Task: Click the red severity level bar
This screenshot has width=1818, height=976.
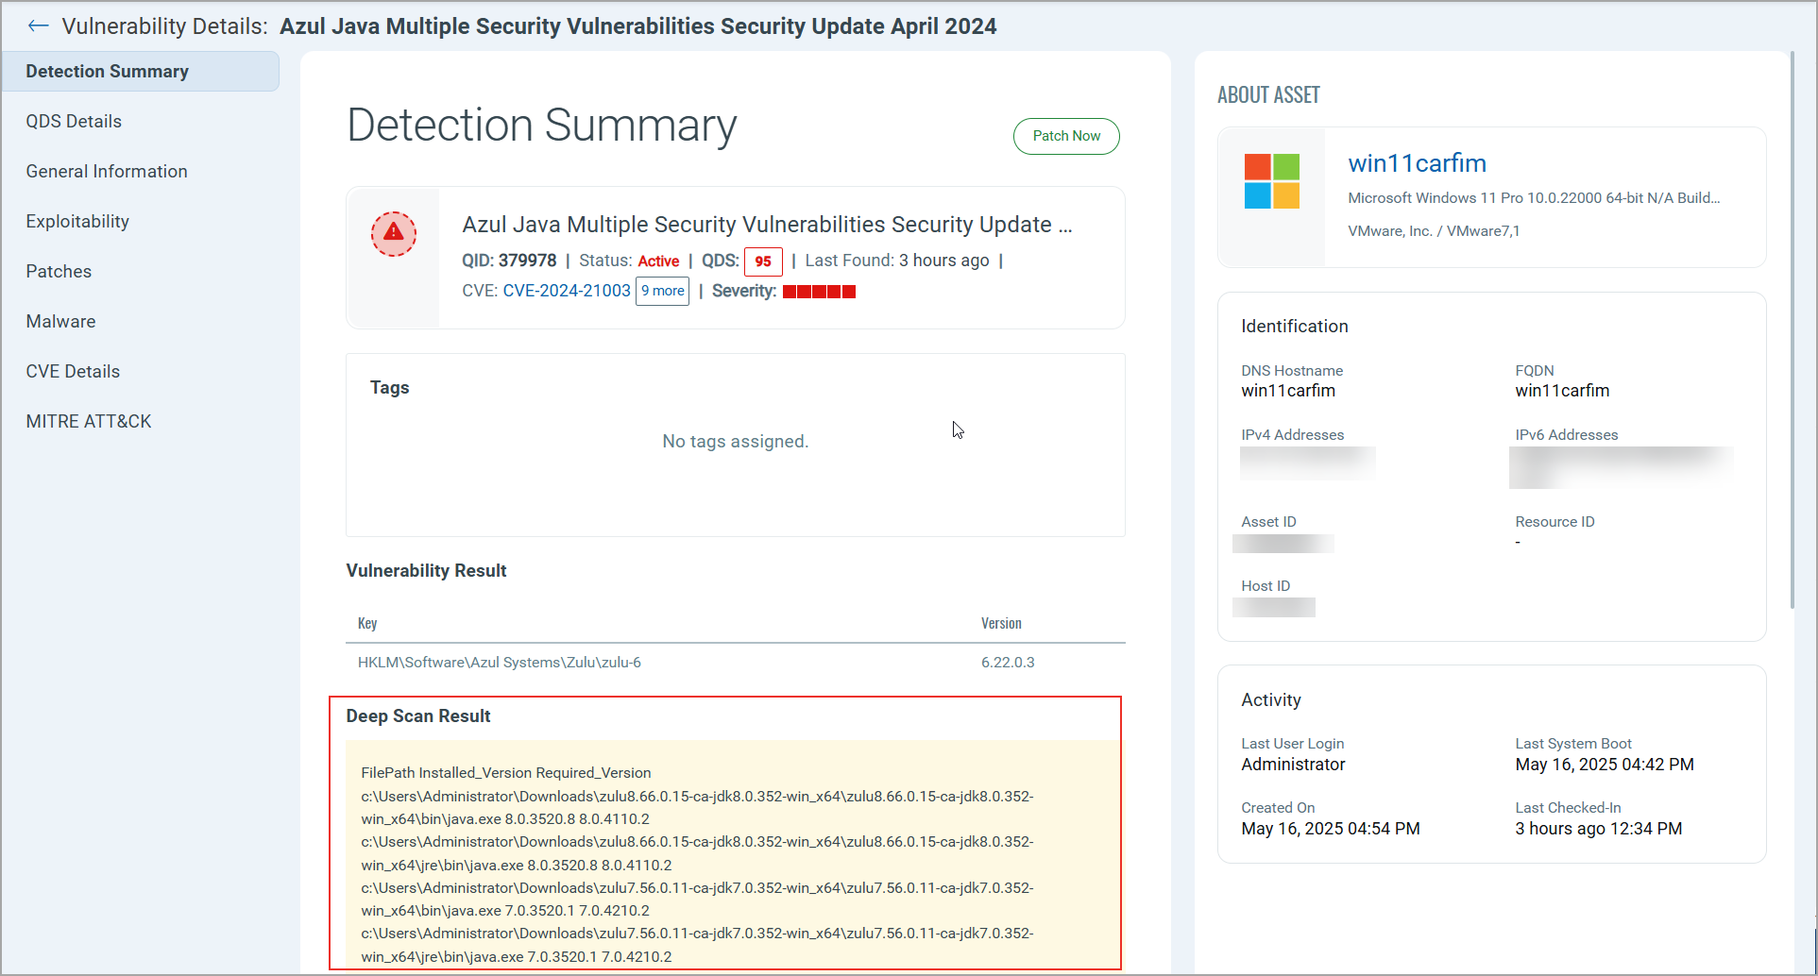Action: pyautogui.click(x=819, y=292)
